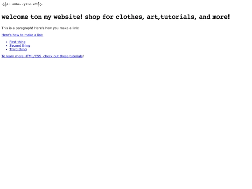Click "and more!" in the heading

[214, 17]
